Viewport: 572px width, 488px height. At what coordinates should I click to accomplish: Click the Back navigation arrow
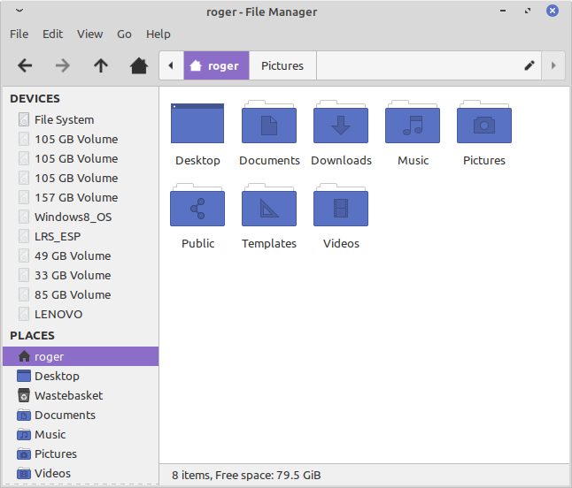[x=25, y=65]
